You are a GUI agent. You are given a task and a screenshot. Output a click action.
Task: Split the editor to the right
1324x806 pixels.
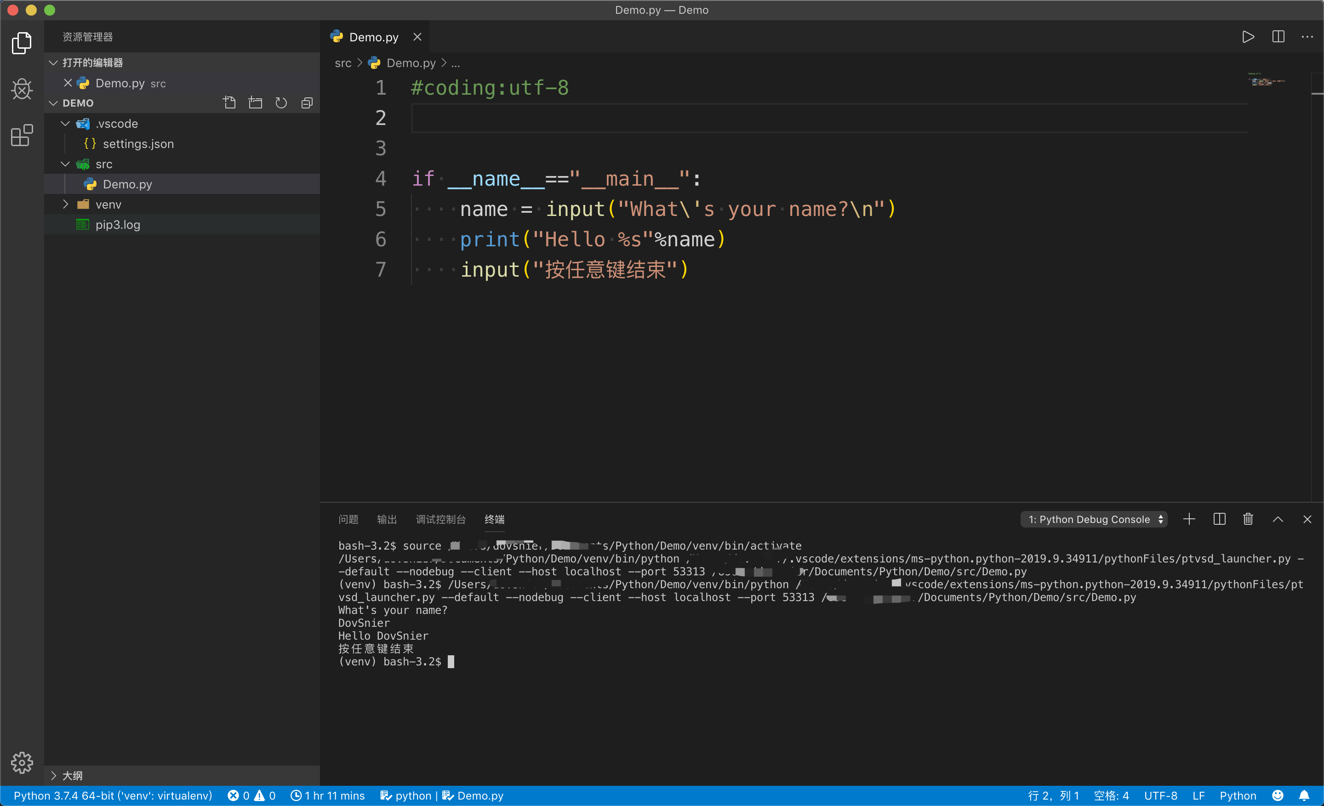(1278, 36)
